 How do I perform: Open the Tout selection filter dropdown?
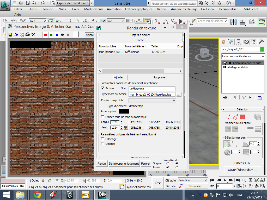(38, 21)
